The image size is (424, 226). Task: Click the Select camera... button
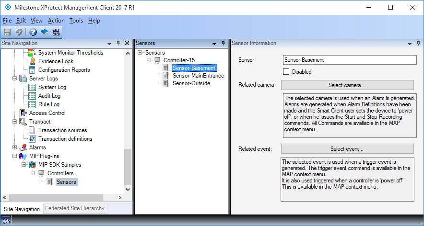[347, 85]
